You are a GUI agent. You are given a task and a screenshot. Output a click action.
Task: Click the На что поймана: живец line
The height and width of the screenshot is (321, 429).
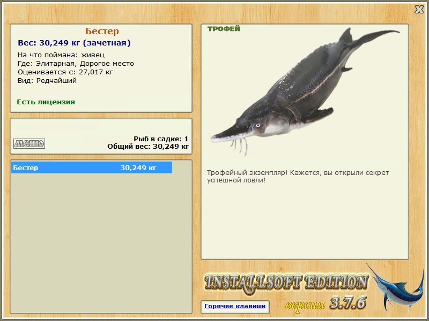click(x=61, y=55)
